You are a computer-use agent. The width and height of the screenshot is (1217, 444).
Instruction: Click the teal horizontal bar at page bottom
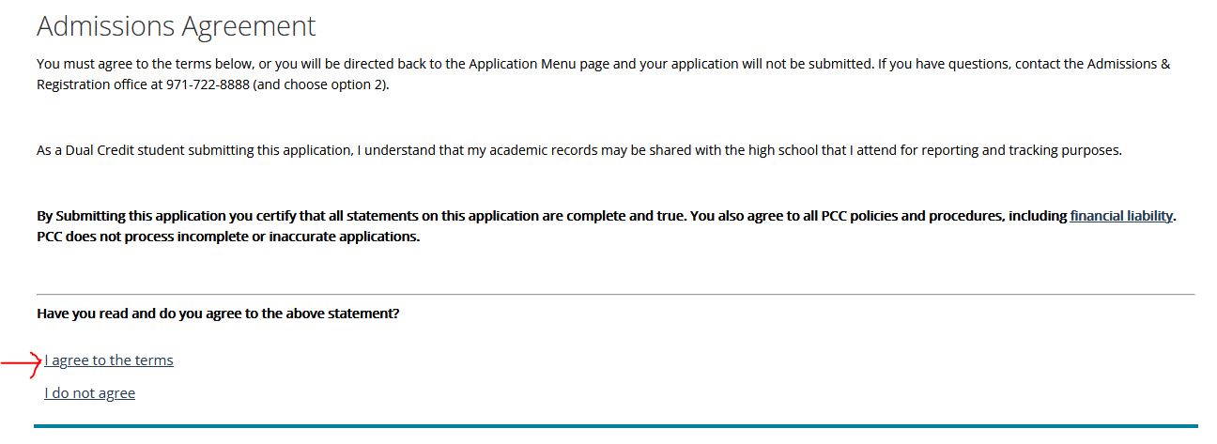pos(616,426)
